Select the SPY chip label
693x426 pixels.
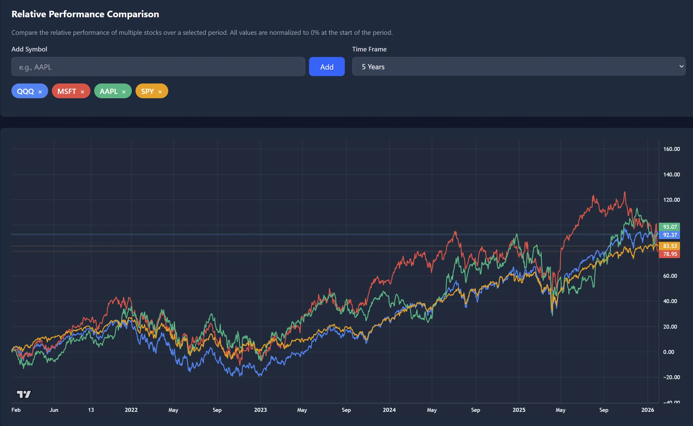tap(147, 91)
